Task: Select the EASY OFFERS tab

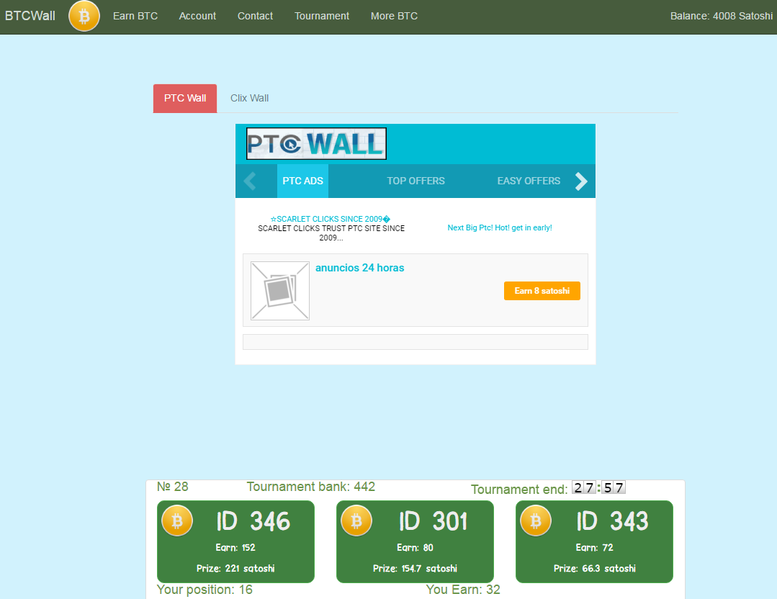Action: pos(529,181)
